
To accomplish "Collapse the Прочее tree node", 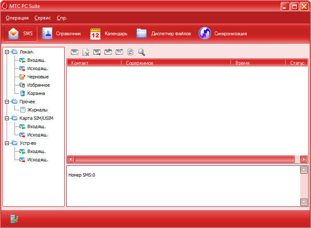I will tap(7, 102).
